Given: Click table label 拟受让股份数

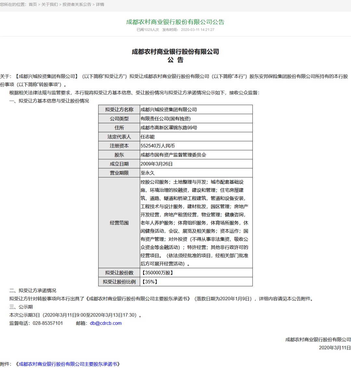Looking at the screenshot, I should [x=119, y=273].
